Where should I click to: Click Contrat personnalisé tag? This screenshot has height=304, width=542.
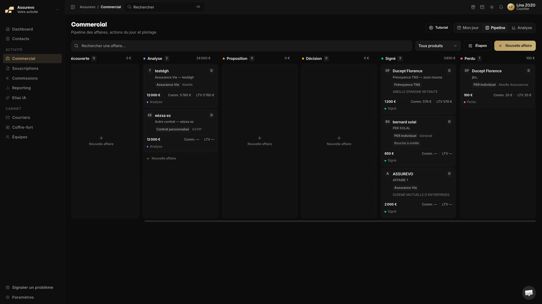coord(173,129)
